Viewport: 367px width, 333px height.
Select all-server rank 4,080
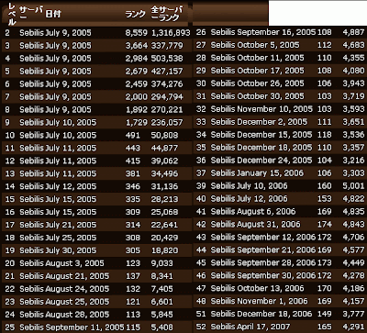[x=353, y=71]
